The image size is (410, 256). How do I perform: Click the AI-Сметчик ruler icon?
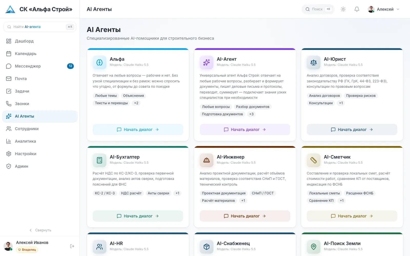[x=314, y=160]
